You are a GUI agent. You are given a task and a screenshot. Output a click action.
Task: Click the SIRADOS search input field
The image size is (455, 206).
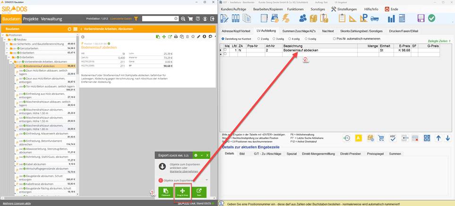[160, 18]
